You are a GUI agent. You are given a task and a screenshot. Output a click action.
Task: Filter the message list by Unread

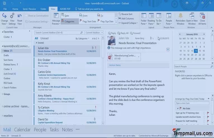[44, 38]
